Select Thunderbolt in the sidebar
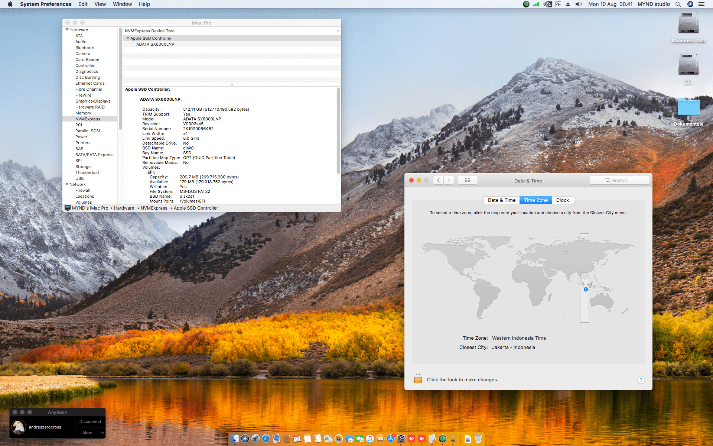The image size is (713, 446). coord(87,172)
